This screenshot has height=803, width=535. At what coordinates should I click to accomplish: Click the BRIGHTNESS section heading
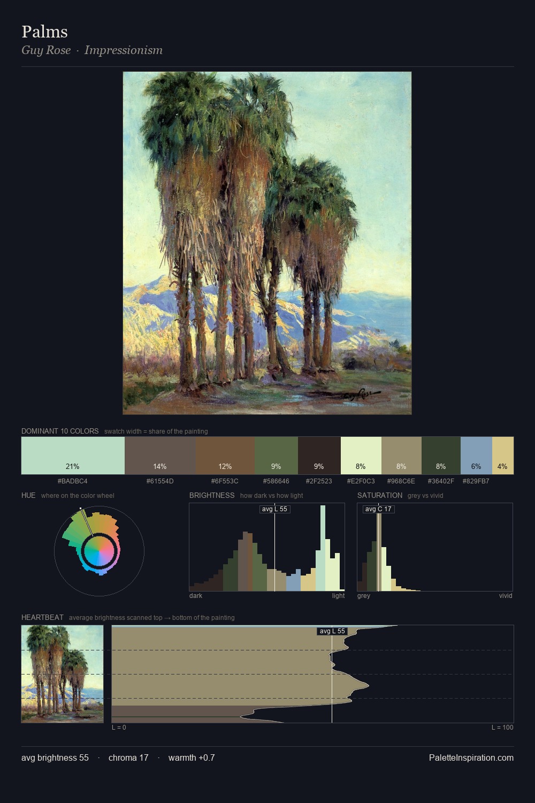[212, 495]
